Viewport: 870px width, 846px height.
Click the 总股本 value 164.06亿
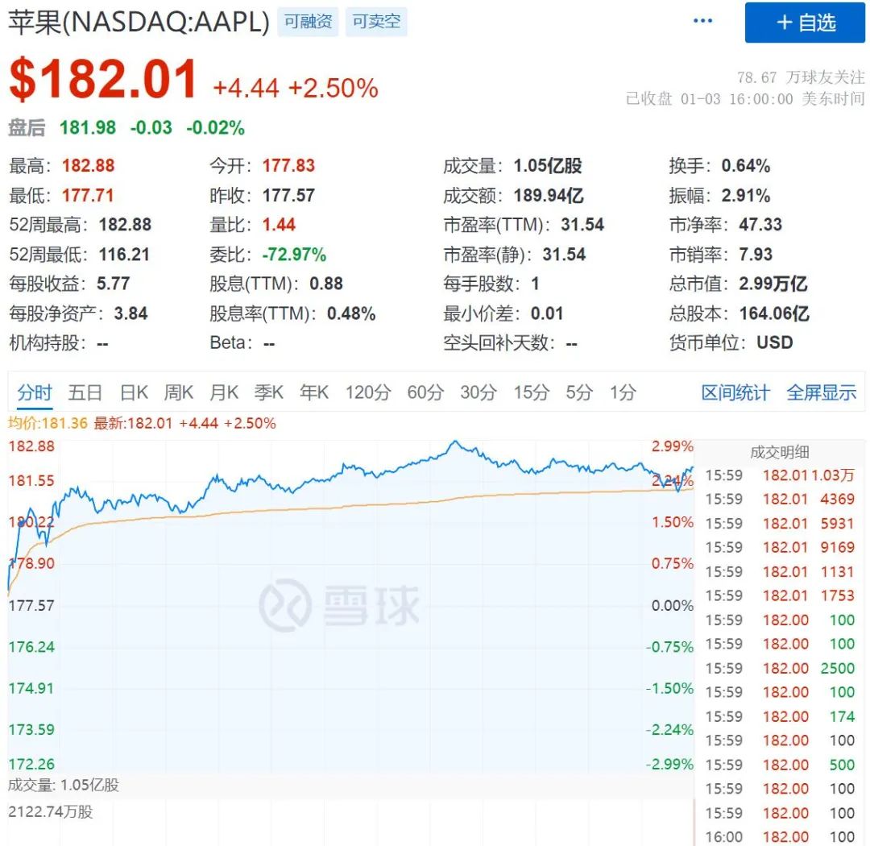(774, 313)
